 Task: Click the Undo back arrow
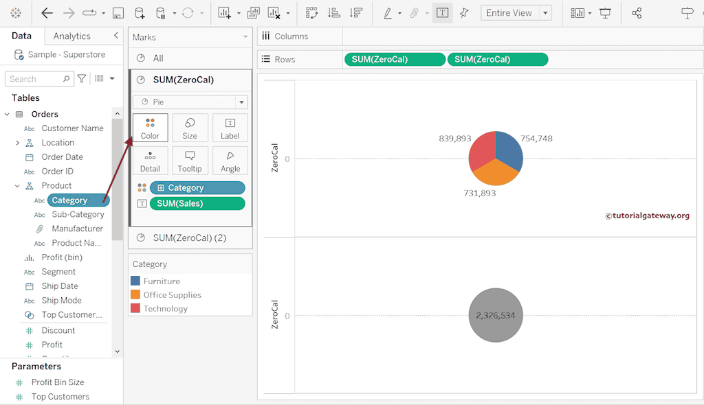(x=47, y=13)
